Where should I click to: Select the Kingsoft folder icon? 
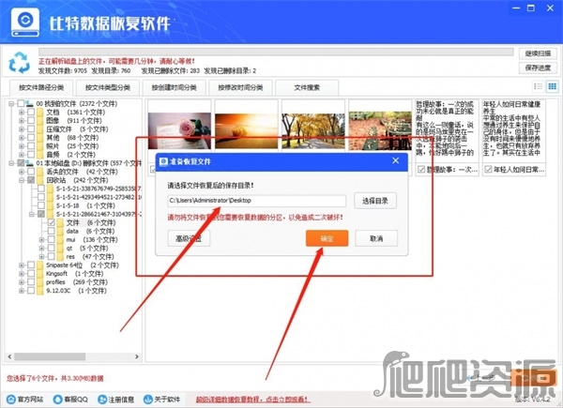39,274
